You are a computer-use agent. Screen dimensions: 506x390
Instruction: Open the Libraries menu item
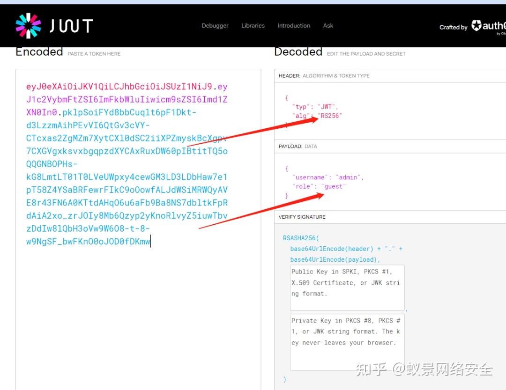pos(253,26)
